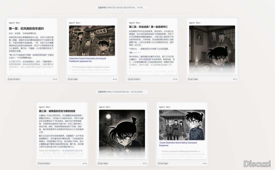Open the rainy courtyard illustration thumbnail
The height and width of the screenshot is (170, 275).
pyautogui.click(x=182, y=125)
